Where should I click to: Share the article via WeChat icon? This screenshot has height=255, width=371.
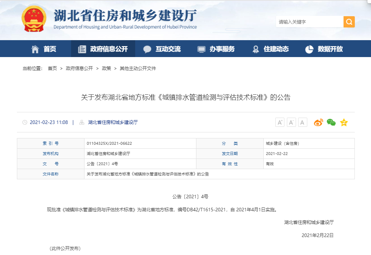click(x=331, y=122)
